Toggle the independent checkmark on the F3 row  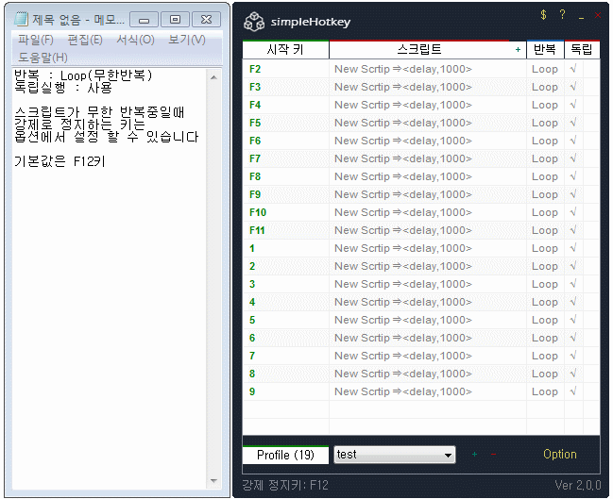[x=573, y=87]
